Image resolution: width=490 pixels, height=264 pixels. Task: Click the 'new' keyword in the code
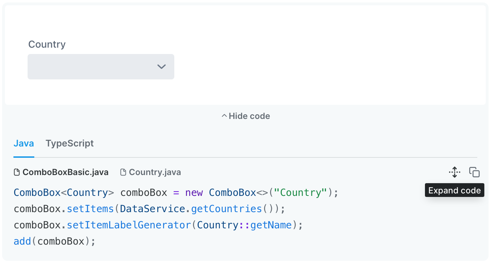pos(194,193)
